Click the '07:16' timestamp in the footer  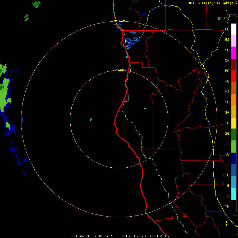163,236
